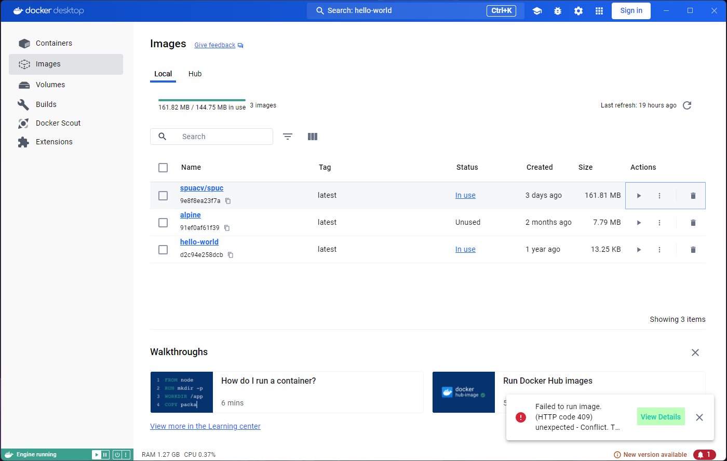Delete the alpine image

point(693,223)
